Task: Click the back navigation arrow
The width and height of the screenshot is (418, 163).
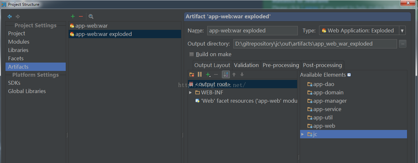Action: point(10,16)
